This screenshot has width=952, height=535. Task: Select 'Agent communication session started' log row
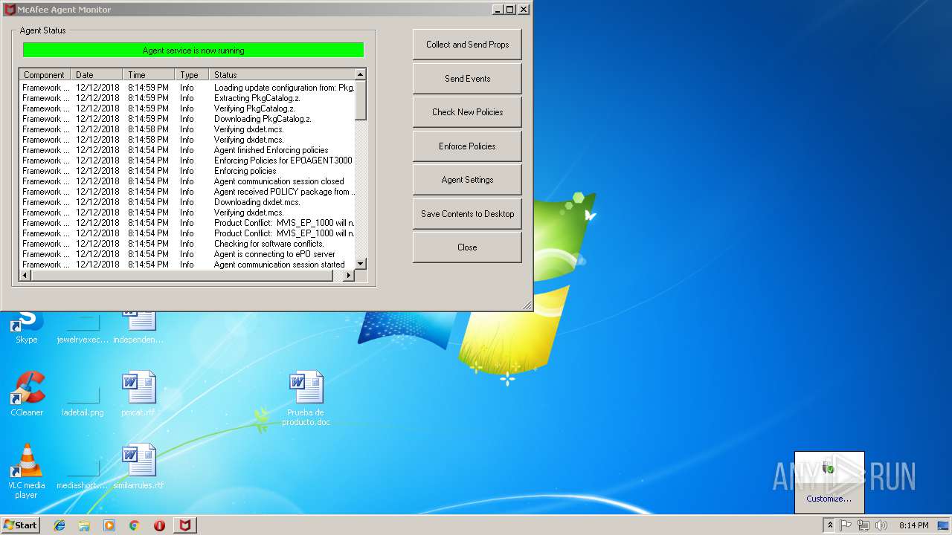tap(187, 265)
